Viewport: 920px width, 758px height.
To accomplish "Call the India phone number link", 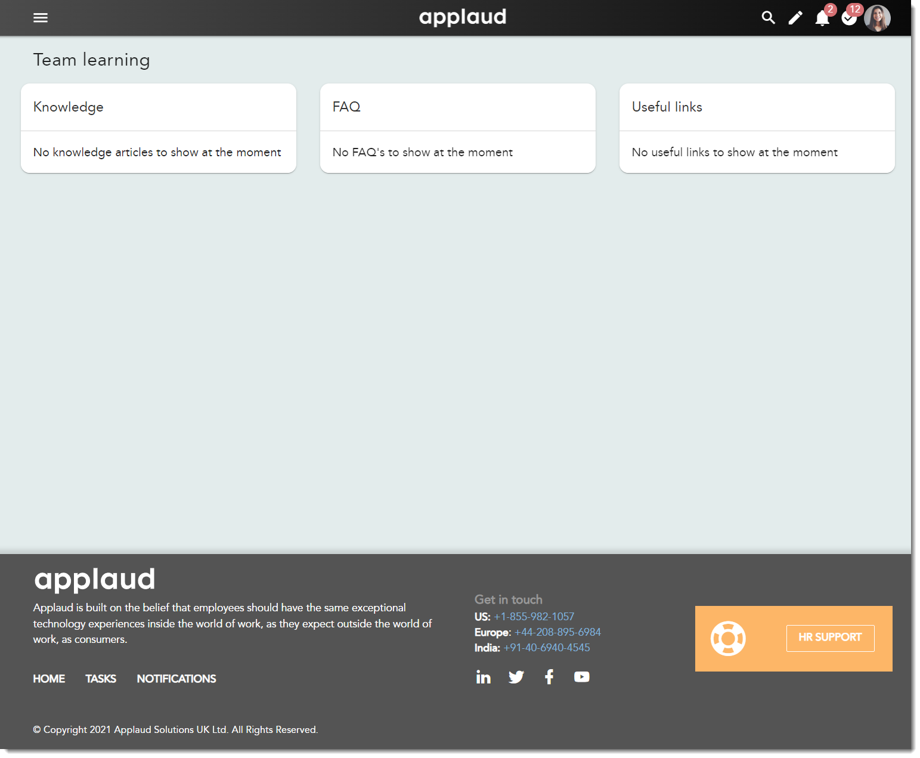I will 547,648.
